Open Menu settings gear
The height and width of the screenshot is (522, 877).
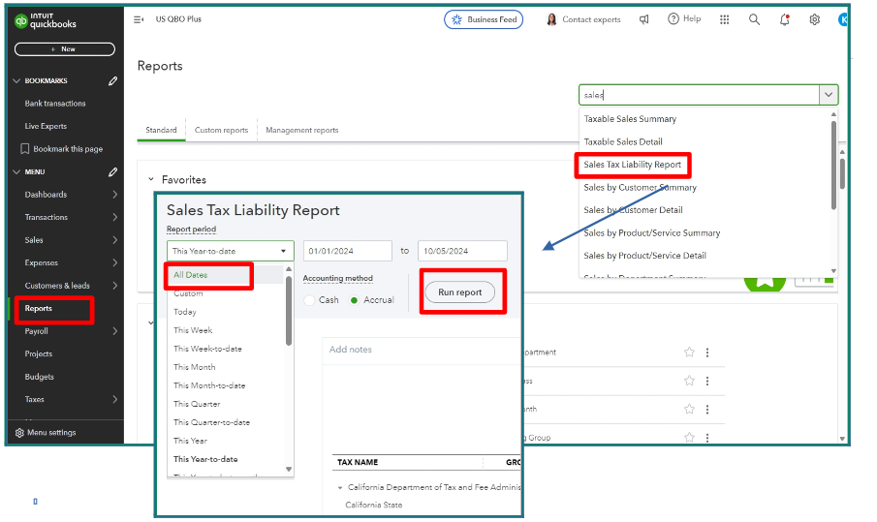click(x=19, y=433)
